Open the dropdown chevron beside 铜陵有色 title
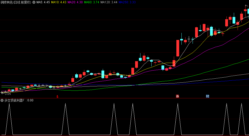This screenshot has height=136, width=249. click(x=34, y=2)
